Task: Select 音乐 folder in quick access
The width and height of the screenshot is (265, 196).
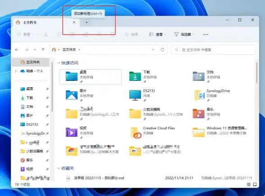Action: pyautogui.click(x=206, y=114)
